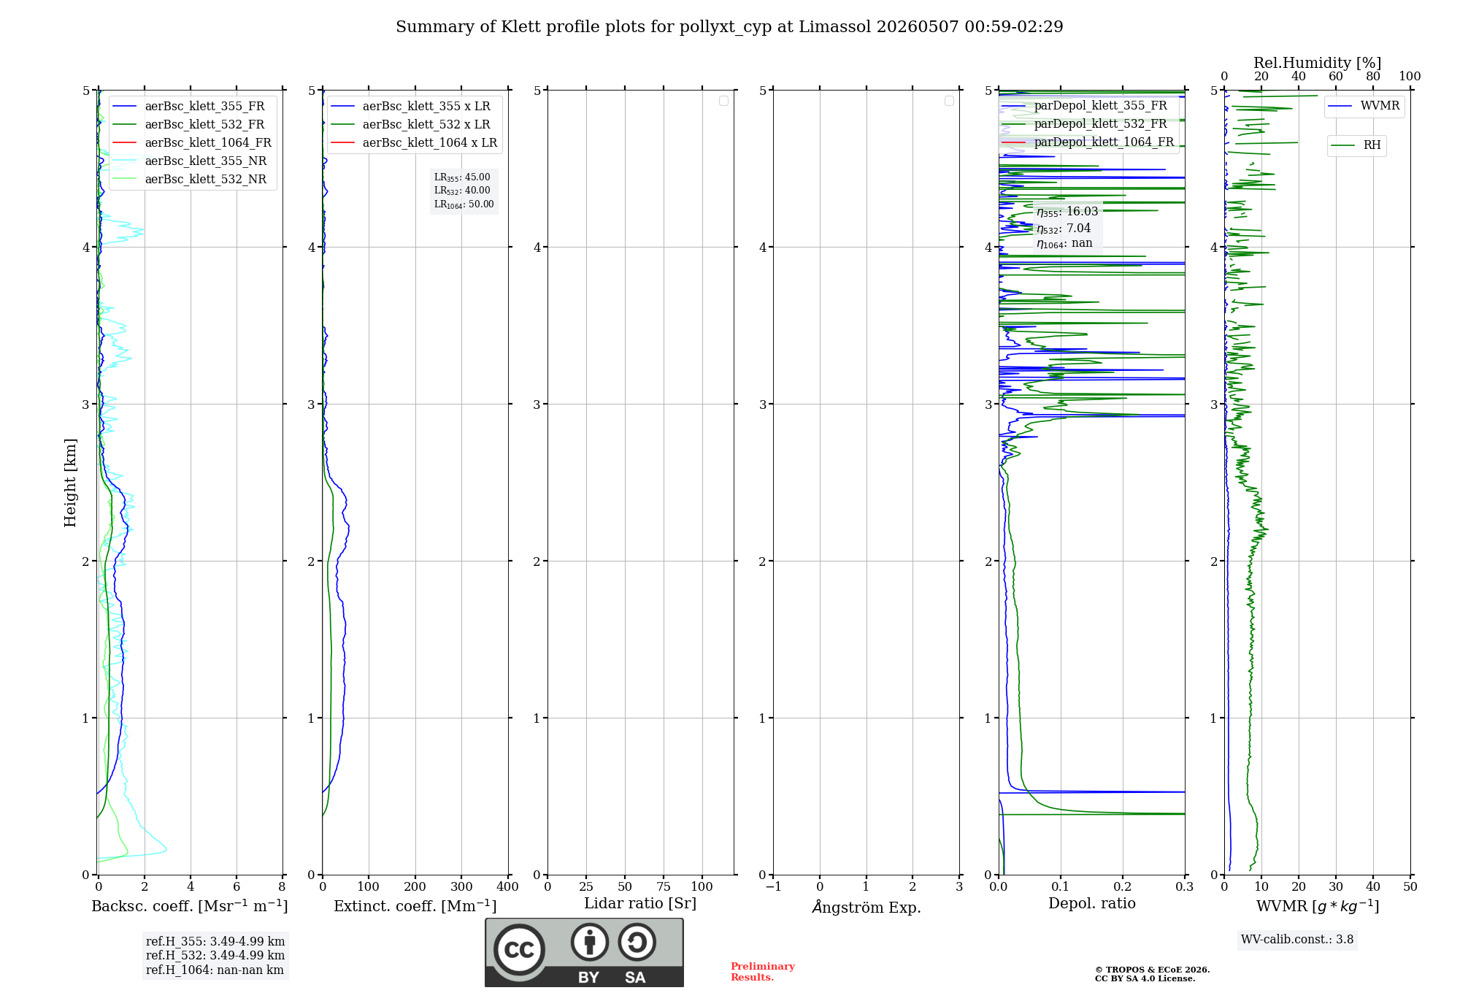Viewport: 1460px width, 993px height.
Task: Click the aerBsc_klett_532_FR legend label
Action: 204,125
